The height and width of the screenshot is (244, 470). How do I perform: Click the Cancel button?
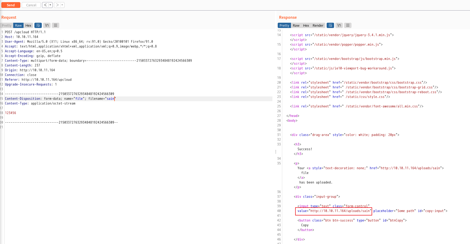tap(31, 5)
